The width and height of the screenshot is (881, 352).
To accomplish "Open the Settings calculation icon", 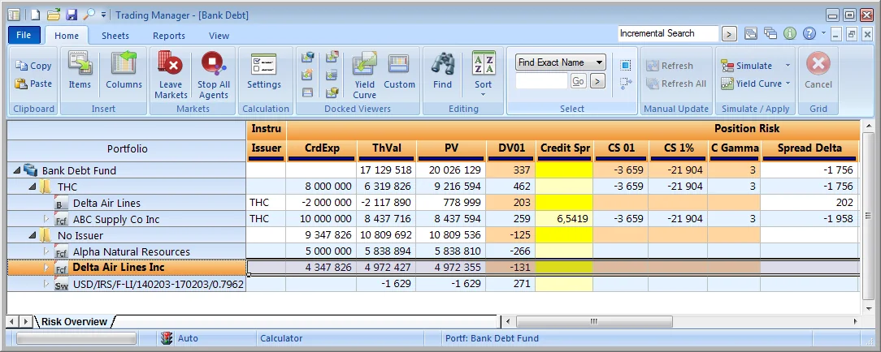I will [x=264, y=65].
